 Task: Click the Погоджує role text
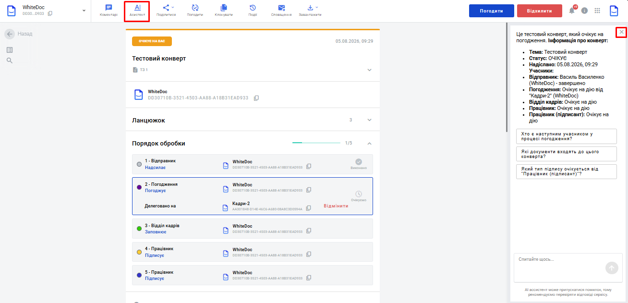[156, 191]
